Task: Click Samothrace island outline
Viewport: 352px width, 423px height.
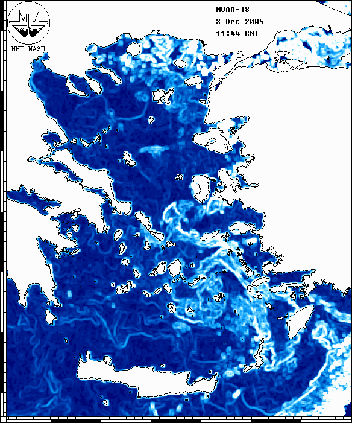Action: coord(180,63)
